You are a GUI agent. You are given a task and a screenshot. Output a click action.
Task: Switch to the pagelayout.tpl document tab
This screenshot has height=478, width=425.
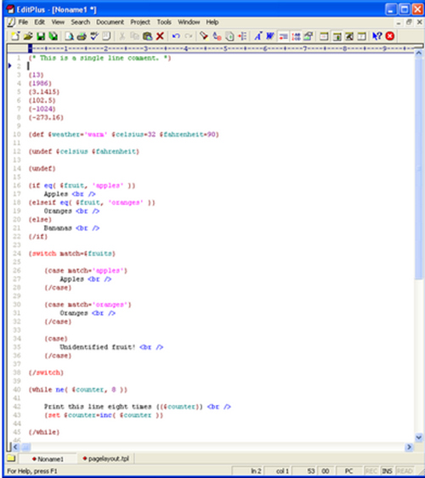click(106, 458)
